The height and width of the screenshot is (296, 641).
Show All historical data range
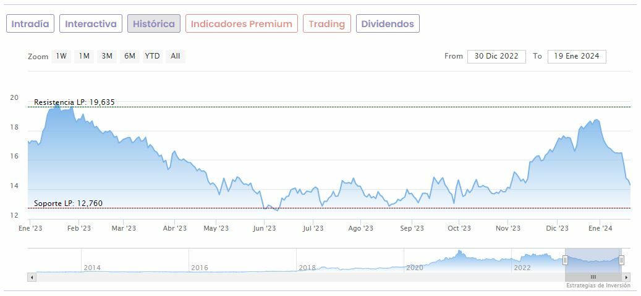coord(176,56)
